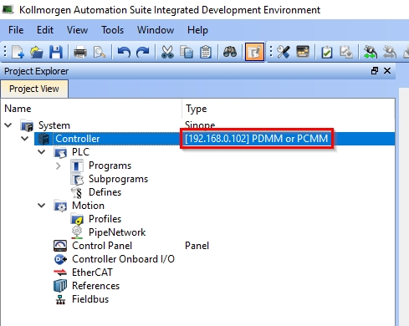Click the Defines section-sign icon

[77, 192]
